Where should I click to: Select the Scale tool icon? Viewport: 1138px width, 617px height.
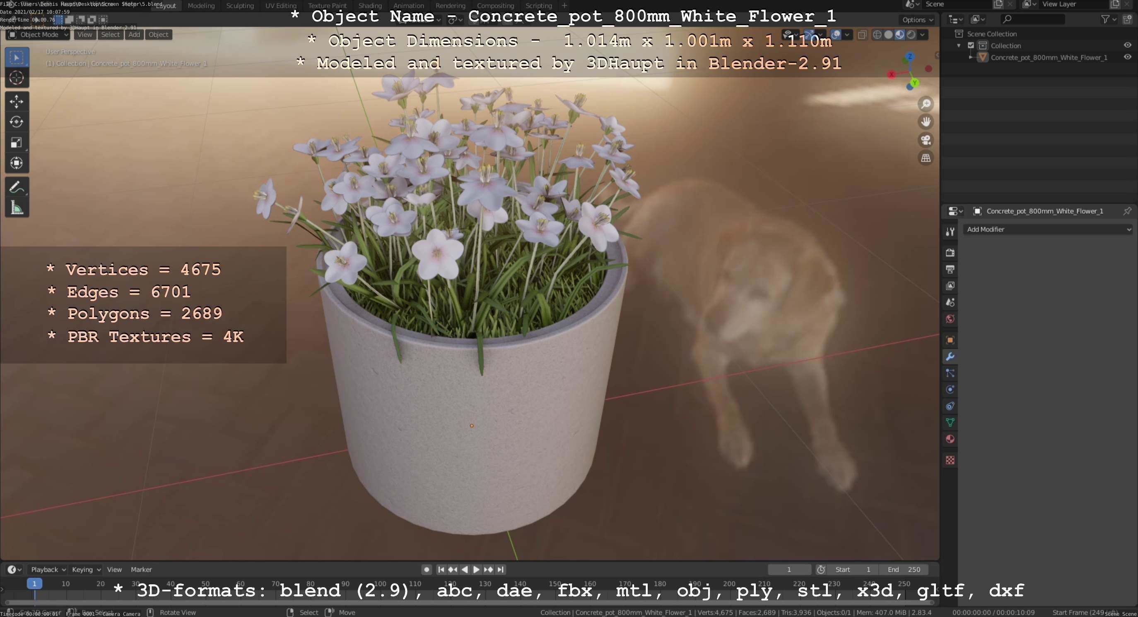pyautogui.click(x=16, y=142)
